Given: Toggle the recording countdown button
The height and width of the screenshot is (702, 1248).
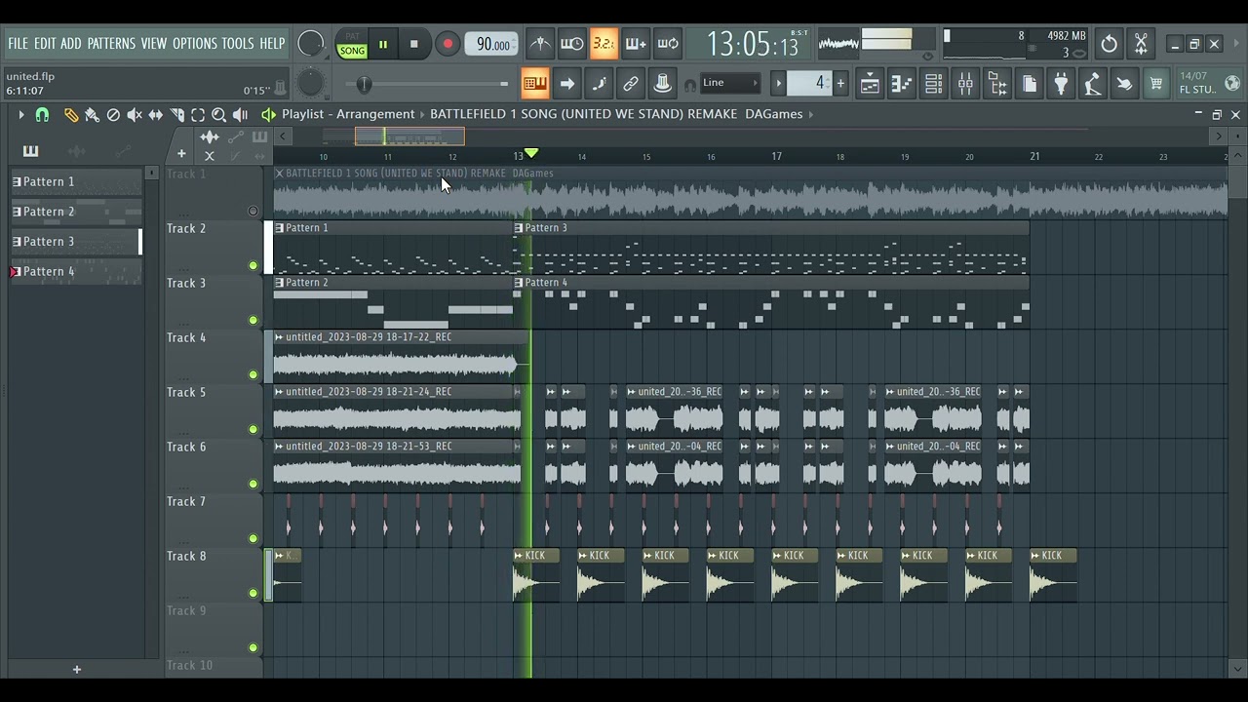Looking at the screenshot, I should pyautogui.click(x=604, y=44).
